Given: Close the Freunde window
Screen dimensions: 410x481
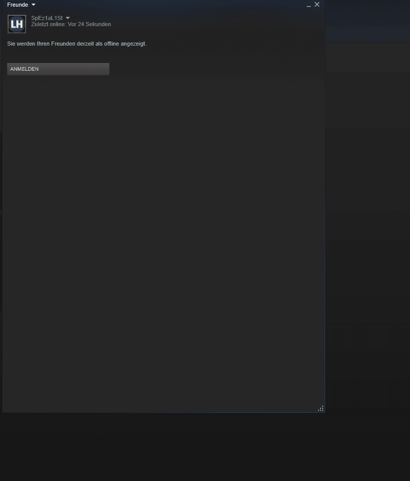Looking at the screenshot, I should click(317, 5).
